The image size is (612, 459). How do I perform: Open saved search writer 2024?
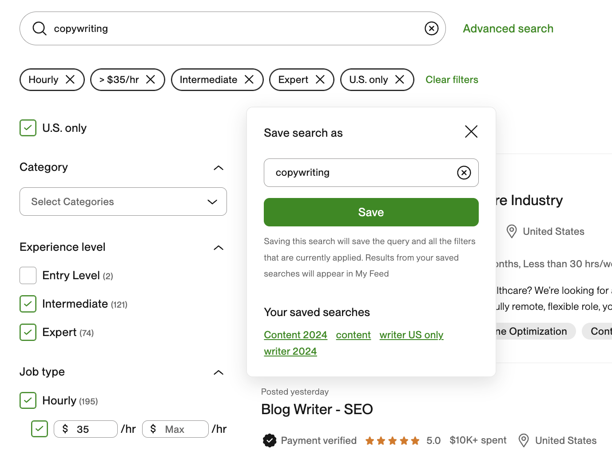[290, 351]
